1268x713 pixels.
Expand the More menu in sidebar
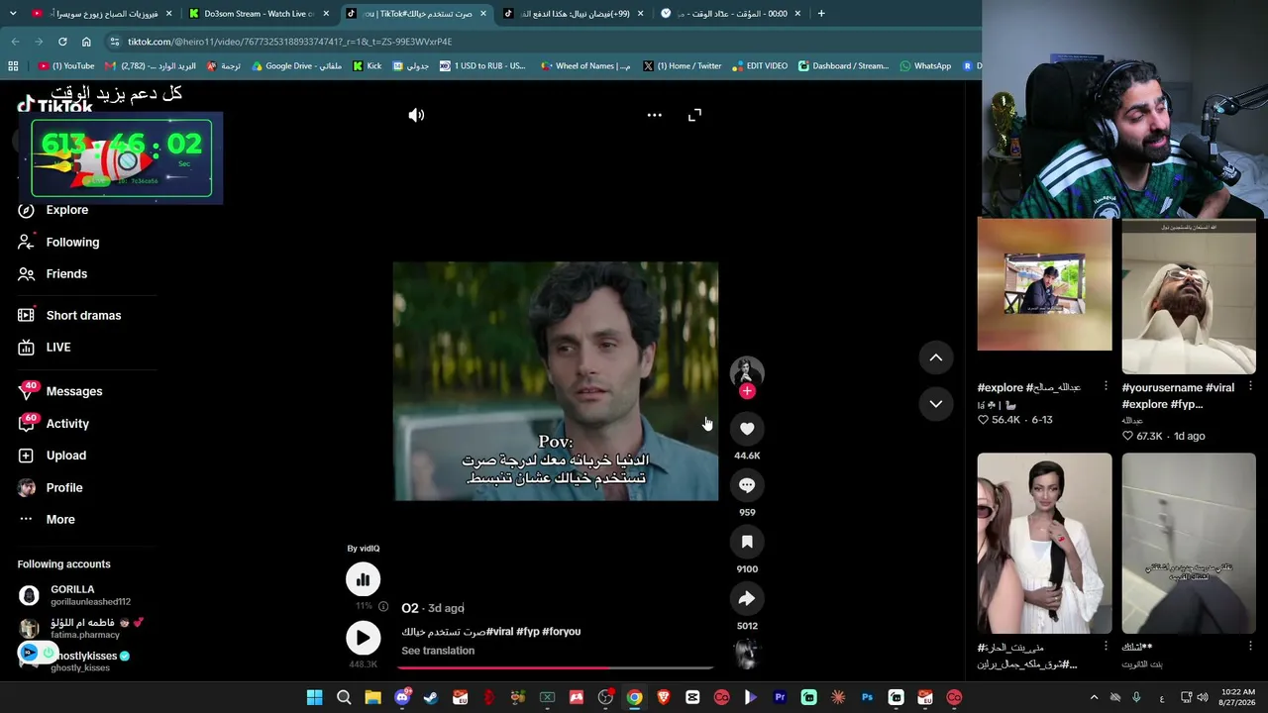coord(60,519)
